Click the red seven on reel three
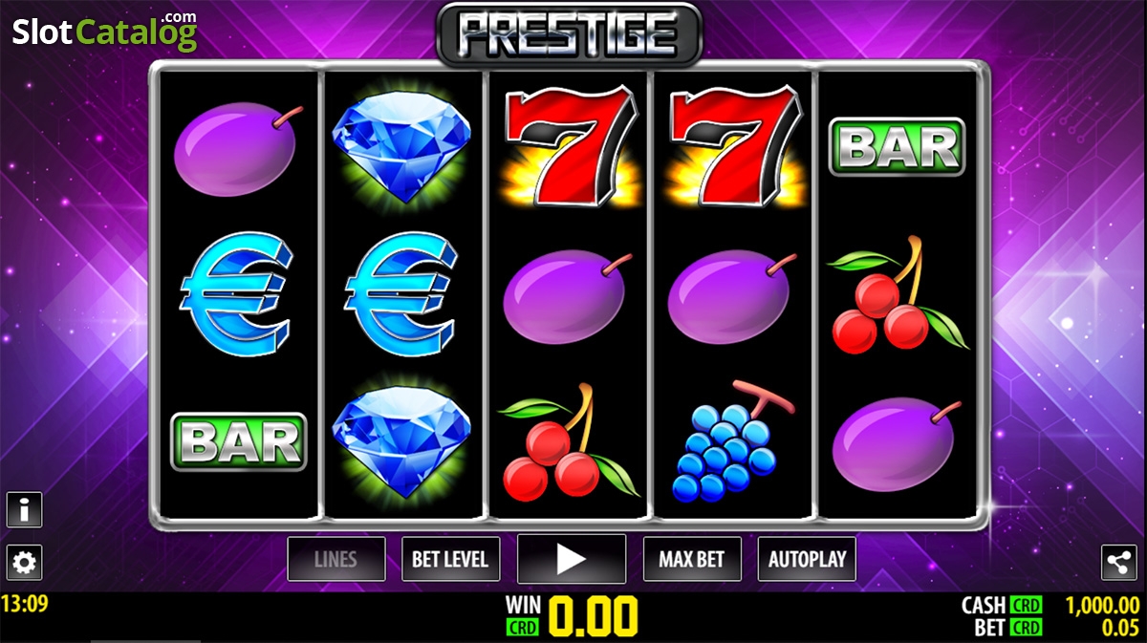 [572, 145]
